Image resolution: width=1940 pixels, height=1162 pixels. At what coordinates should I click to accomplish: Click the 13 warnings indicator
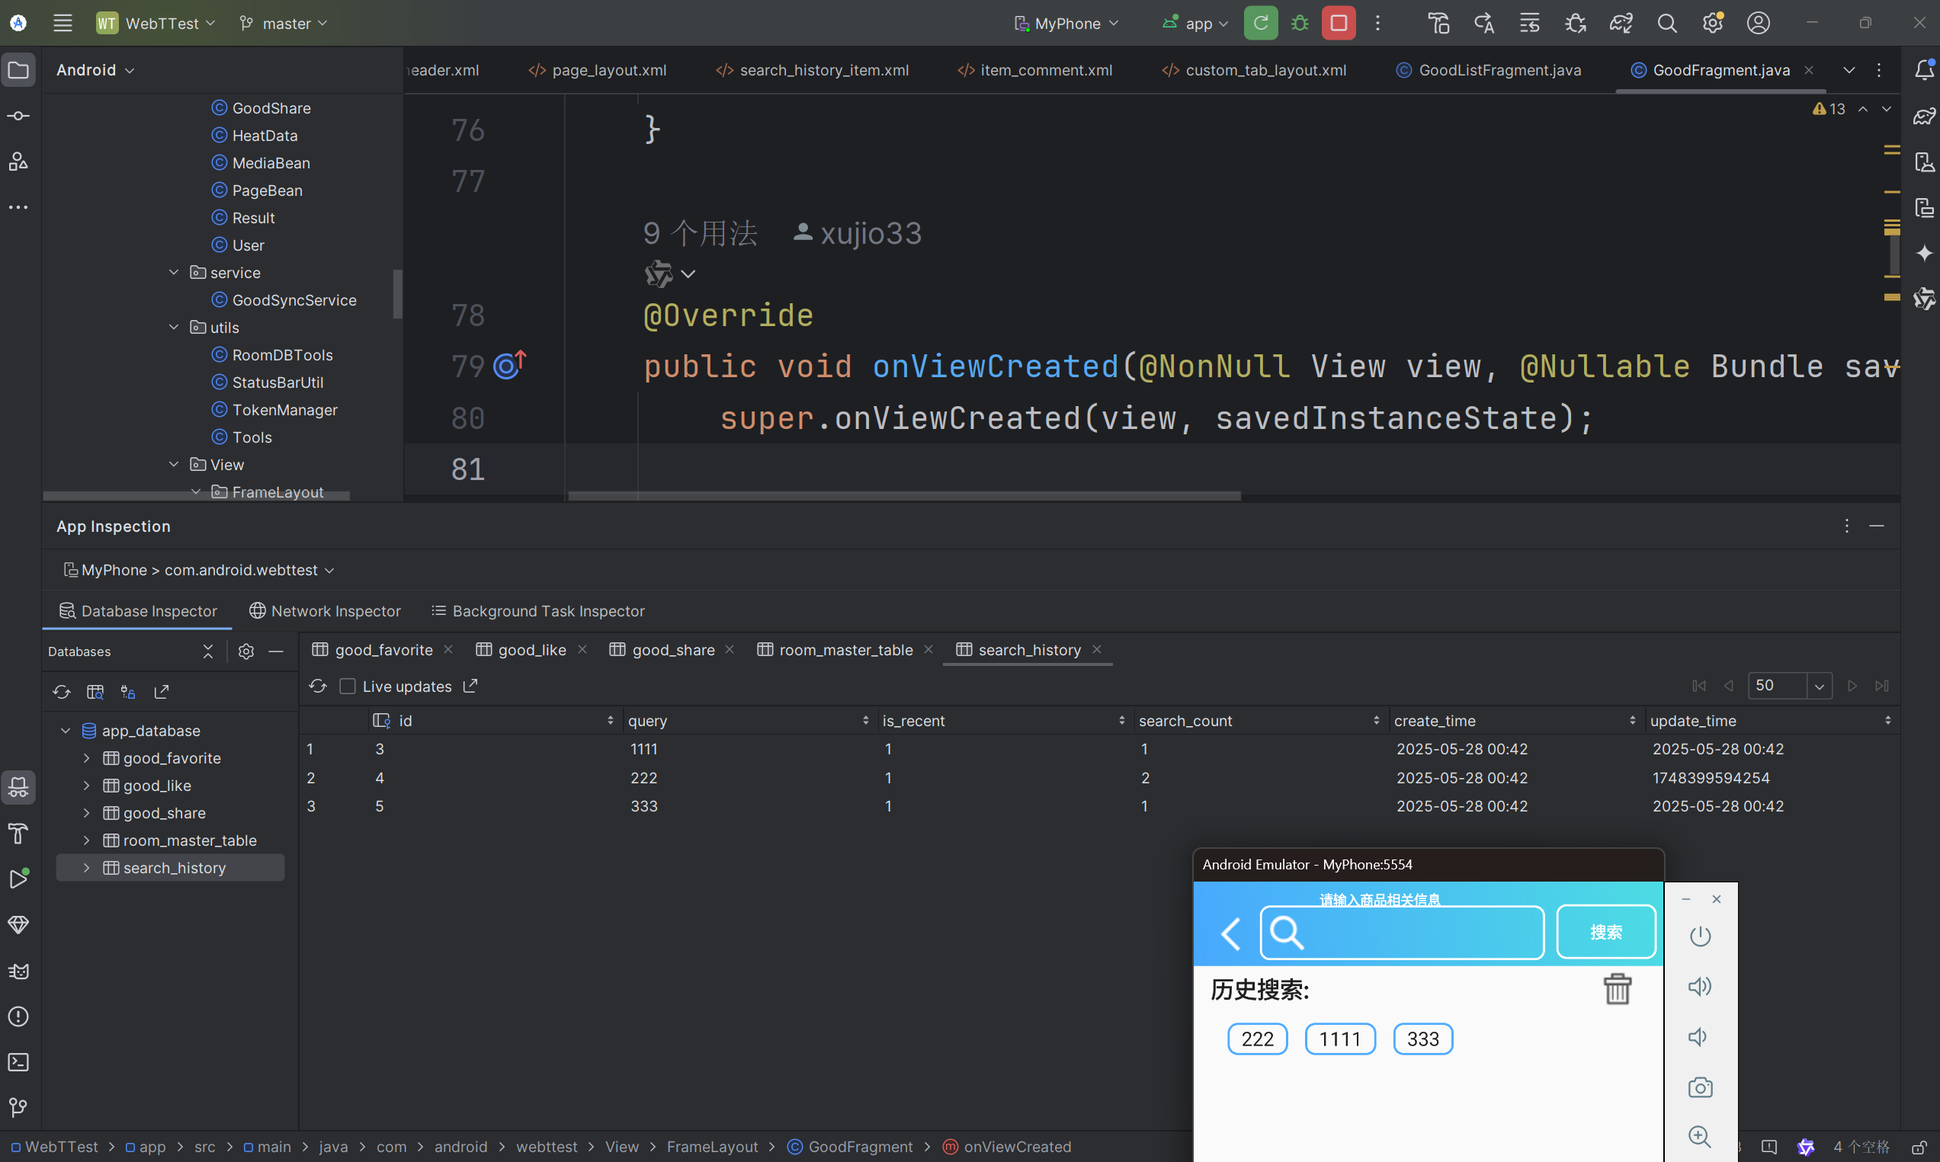coord(1829,109)
